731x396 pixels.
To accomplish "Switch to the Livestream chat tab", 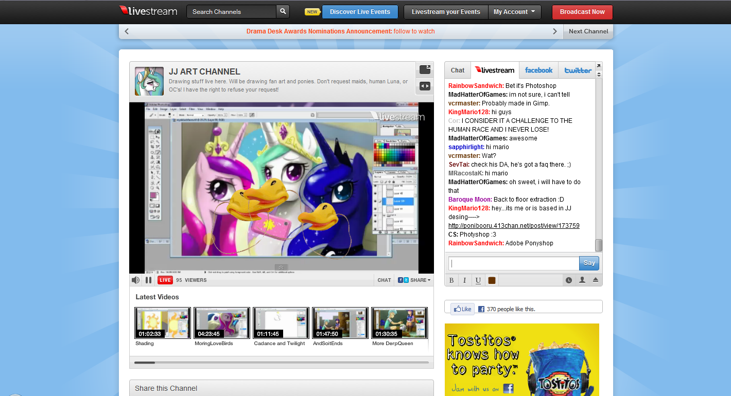I will (x=495, y=70).
